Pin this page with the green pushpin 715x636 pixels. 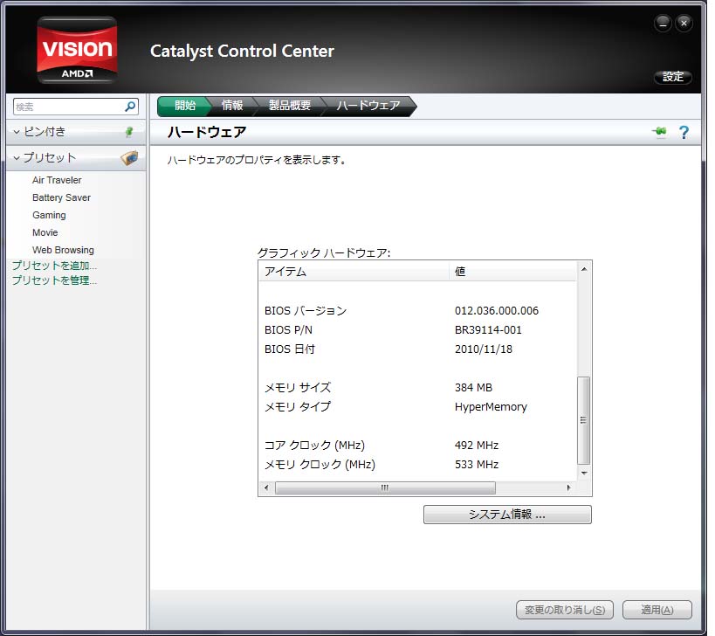point(659,132)
